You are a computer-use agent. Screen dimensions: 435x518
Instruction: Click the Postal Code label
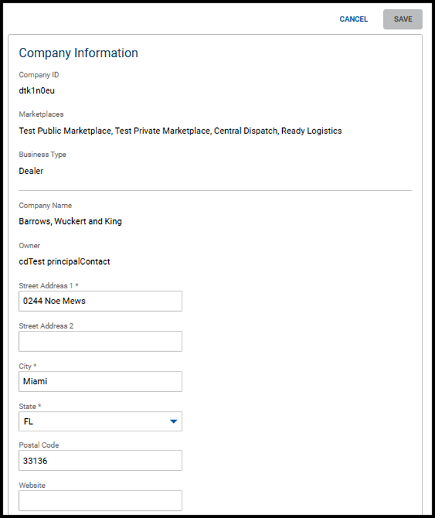coord(39,445)
